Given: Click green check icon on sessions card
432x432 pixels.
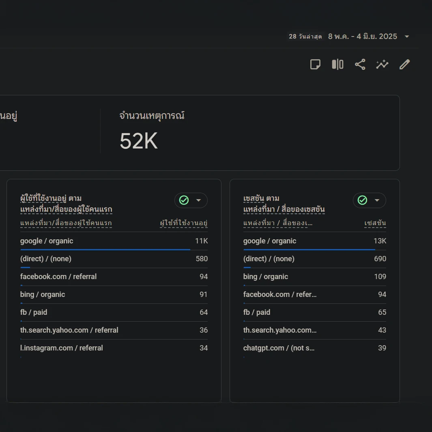Looking at the screenshot, I should (x=362, y=200).
